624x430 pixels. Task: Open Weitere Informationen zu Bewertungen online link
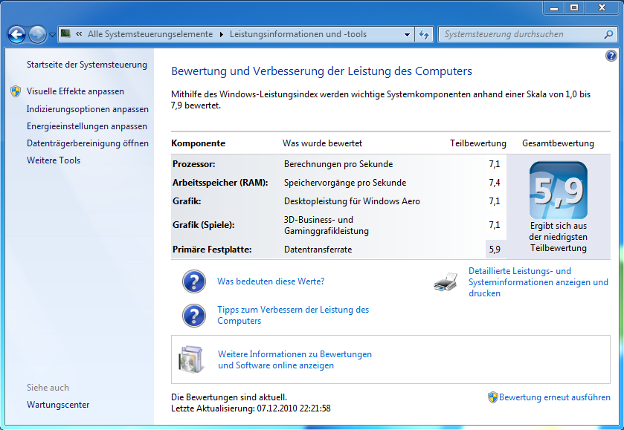click(x=295, y=359)
